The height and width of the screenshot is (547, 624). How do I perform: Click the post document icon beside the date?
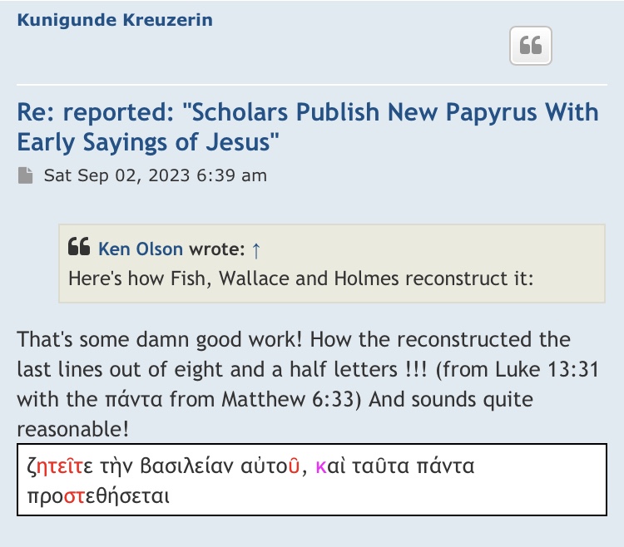click(x=27, y=175)
